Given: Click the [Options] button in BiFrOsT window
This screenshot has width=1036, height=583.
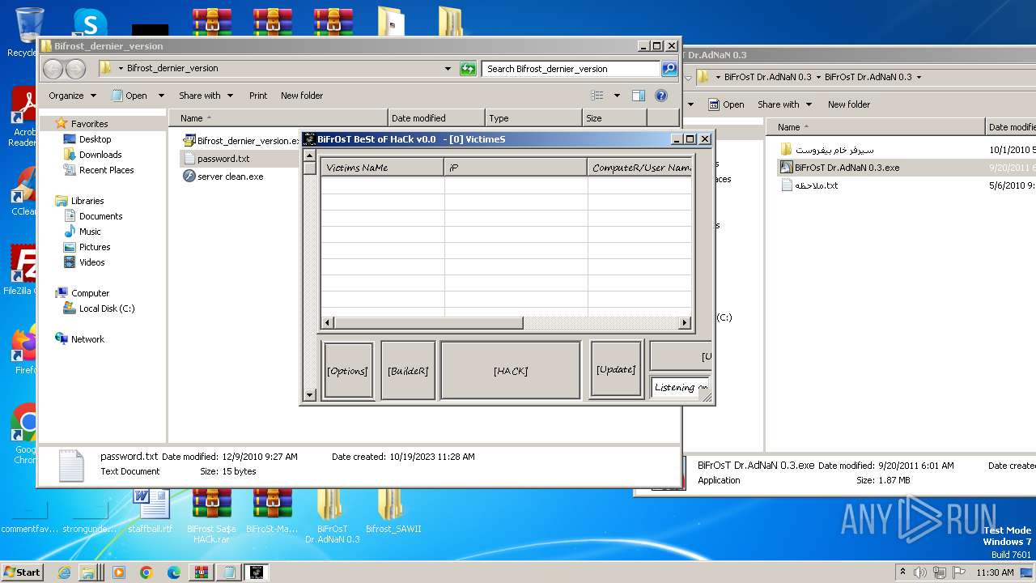Looking at the screenshot, I should pyautogui.click(x=348, y=371).
